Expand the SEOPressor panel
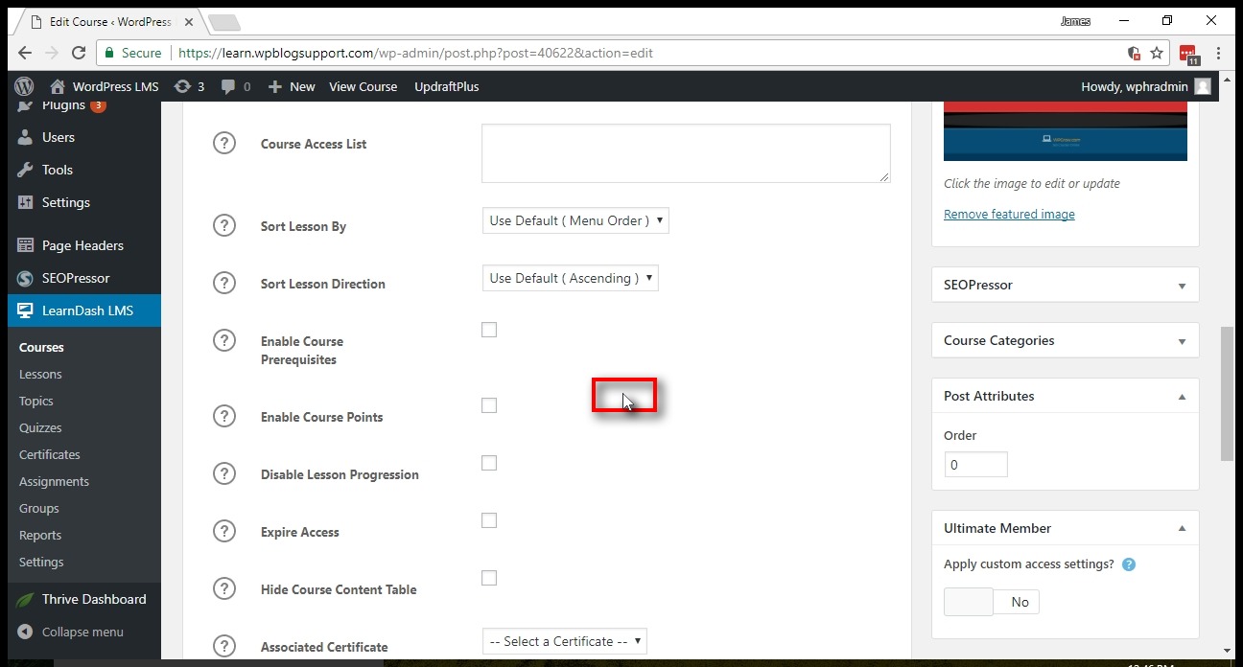Image resolution: width=1243 pixels, height=667 pixels. coord(1182,286)
